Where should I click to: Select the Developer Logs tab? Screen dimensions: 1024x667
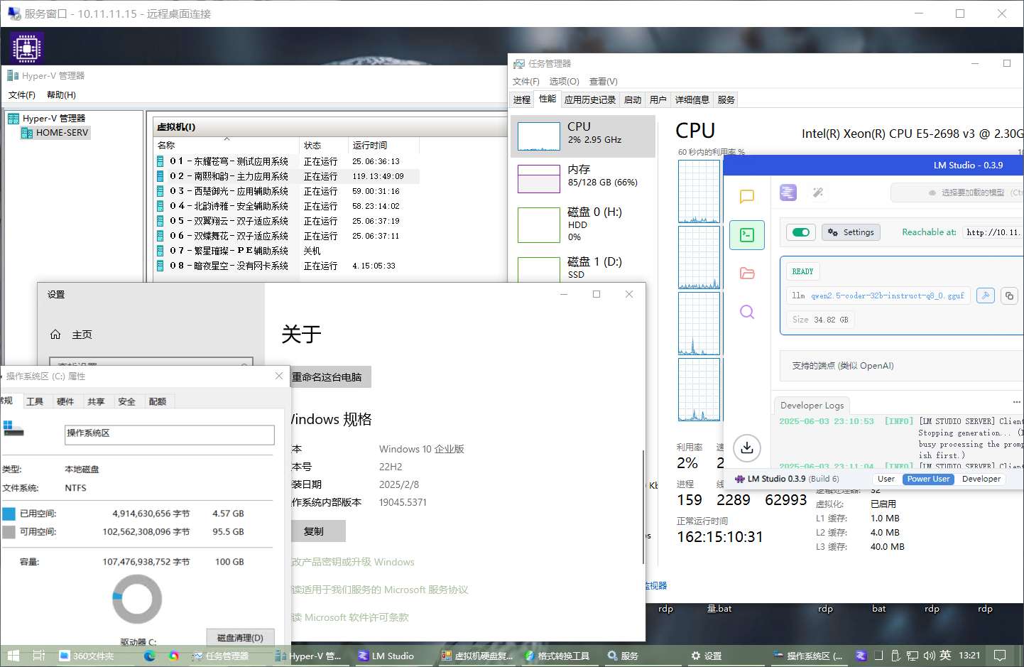(812, 406)
